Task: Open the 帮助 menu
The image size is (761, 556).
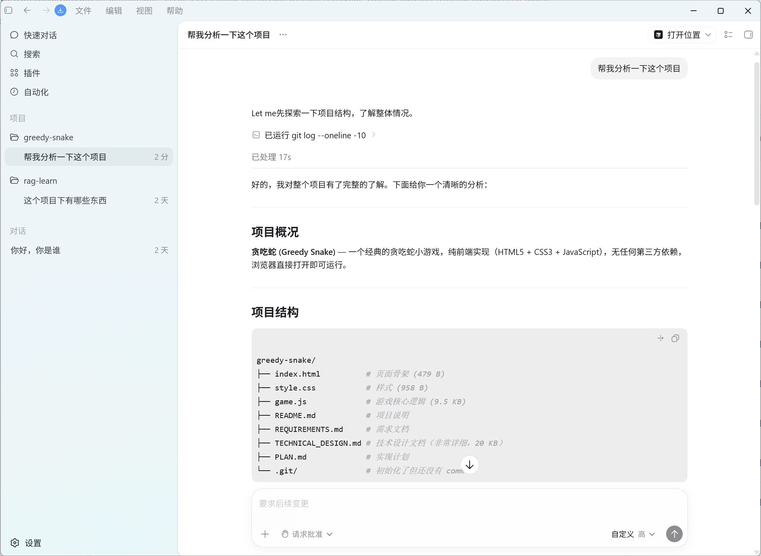Action: tap(175, 11)
